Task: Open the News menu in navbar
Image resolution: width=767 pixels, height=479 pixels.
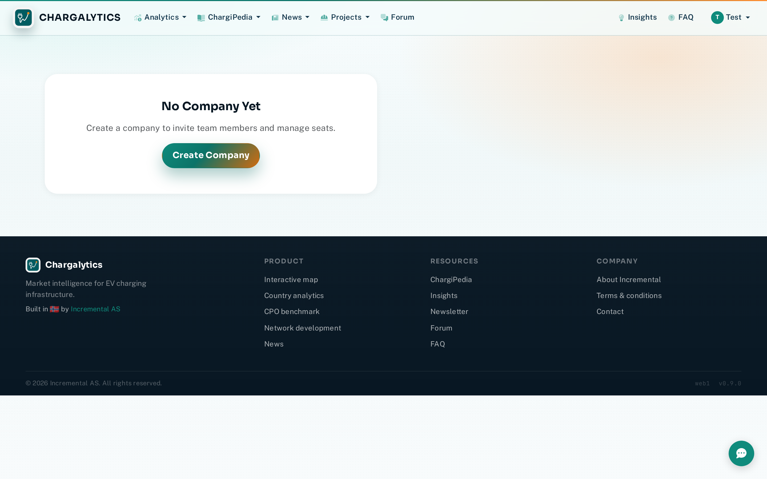Action: tap(290, 17)
